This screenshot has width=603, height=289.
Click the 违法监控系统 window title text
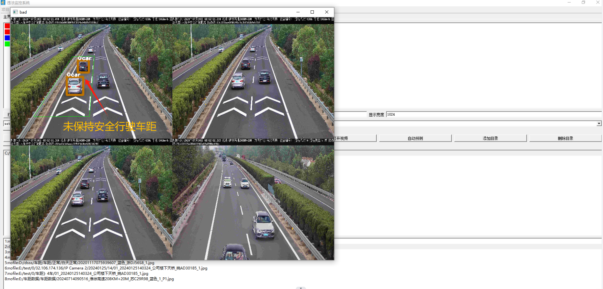[18, 3]
